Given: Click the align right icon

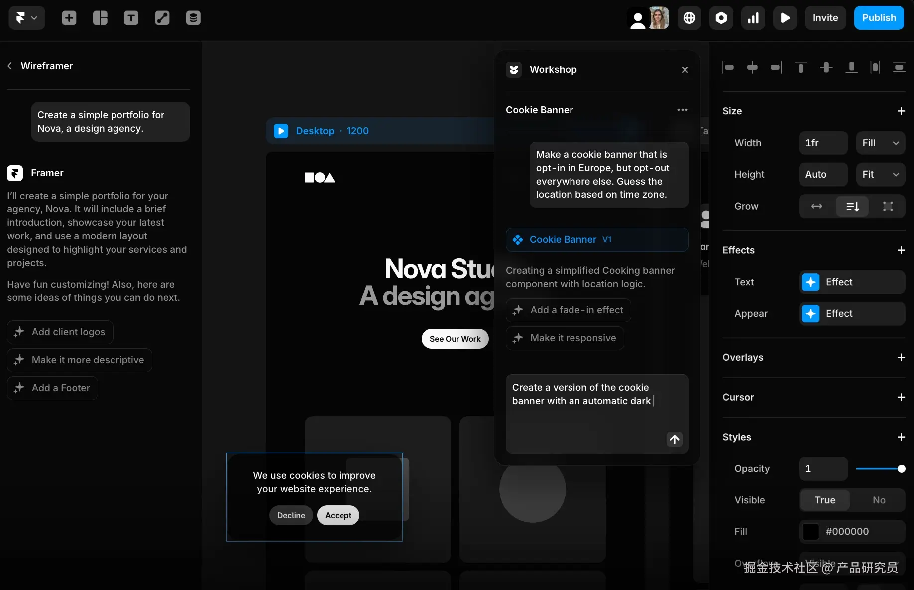Looking at the screenshot, I should pos(777,67).
